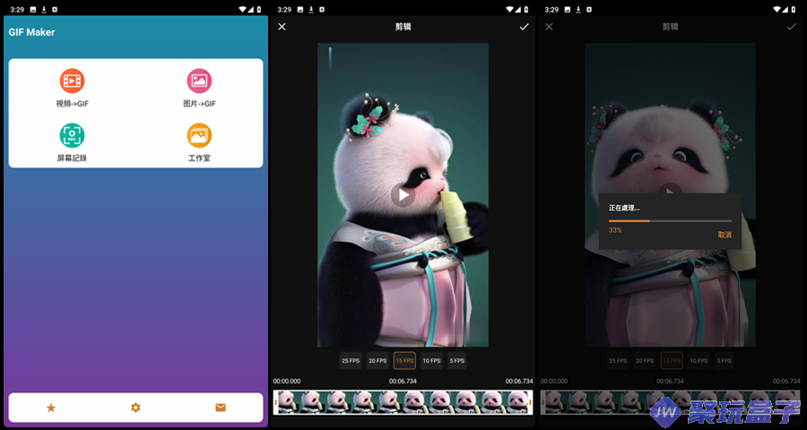Close the active 剪辑 editor with the X icon
807x430 pixels.
282,27
